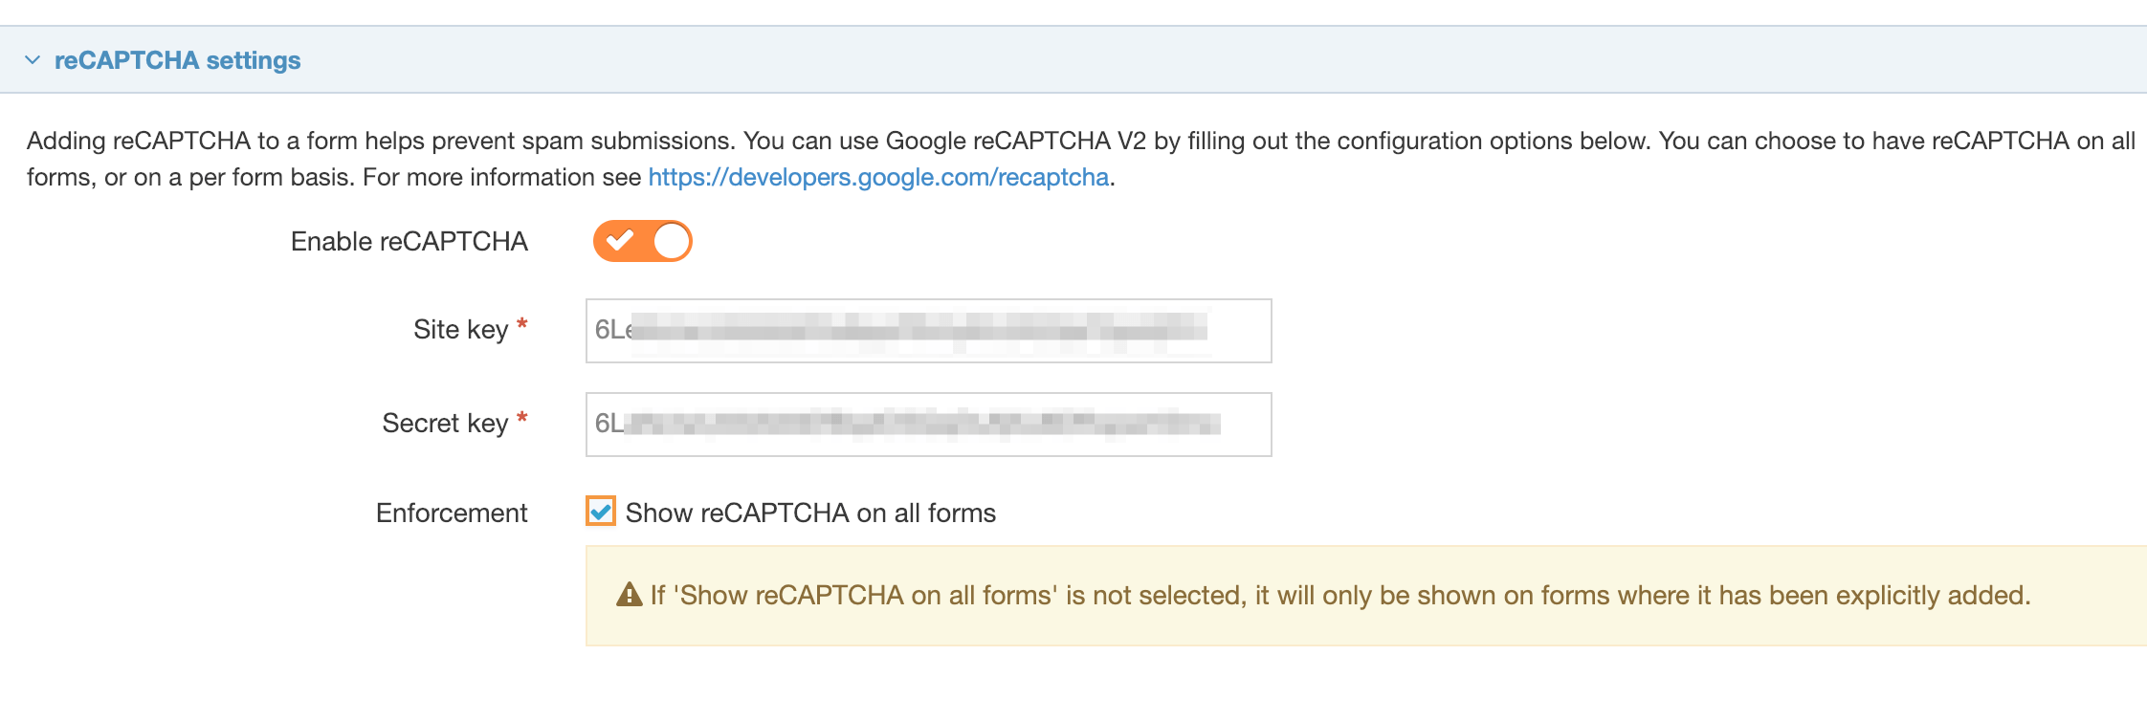Open the developers.google.com/recaptcha link
This screenshot has height=721, width=2147.
(x=878, y=177)
